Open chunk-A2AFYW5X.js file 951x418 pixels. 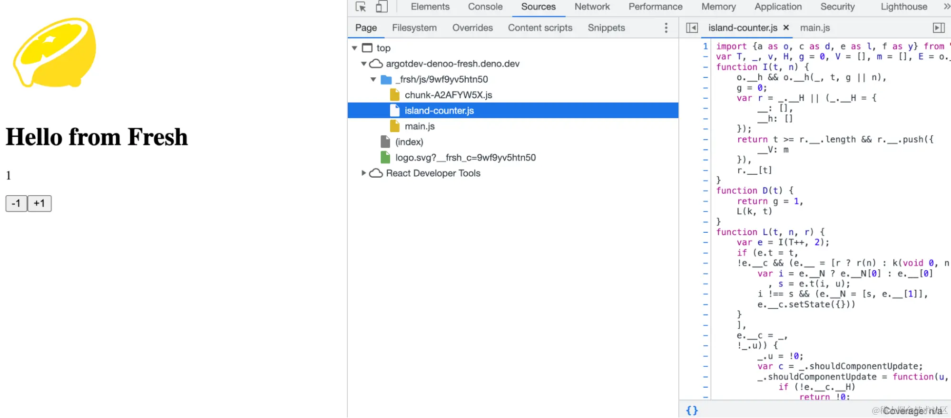pyautogui.click(x=448, y=95)
